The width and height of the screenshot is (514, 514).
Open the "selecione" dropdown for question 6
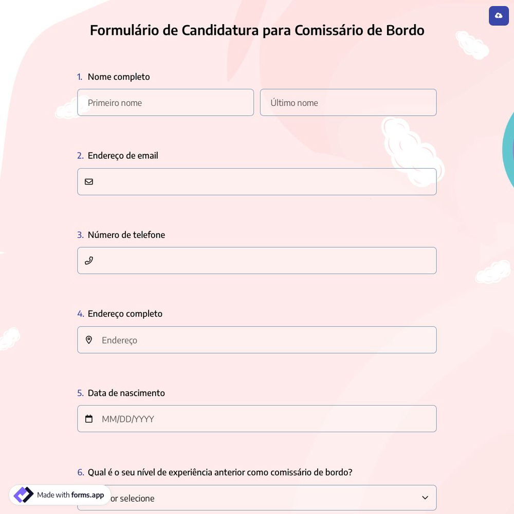click(x=257, y=498)
